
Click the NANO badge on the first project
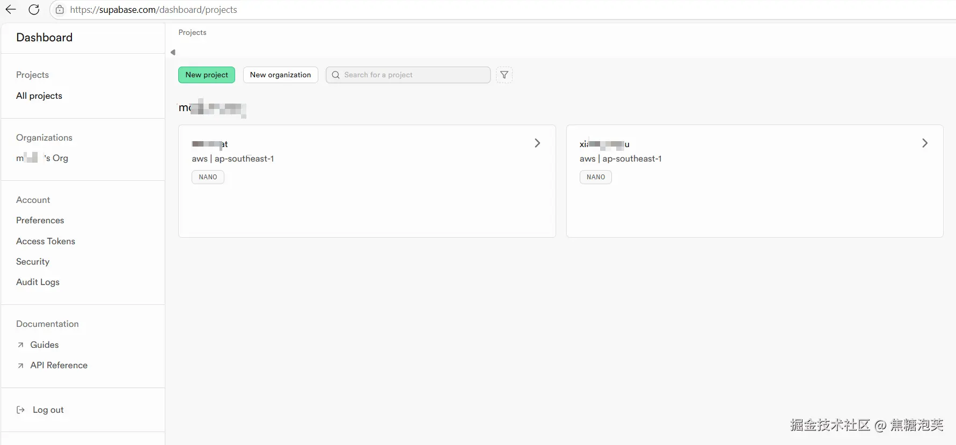click(x=208, y=177)
